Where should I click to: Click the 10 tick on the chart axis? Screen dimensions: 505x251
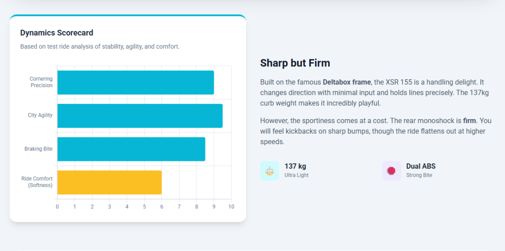tap(231, 207)
